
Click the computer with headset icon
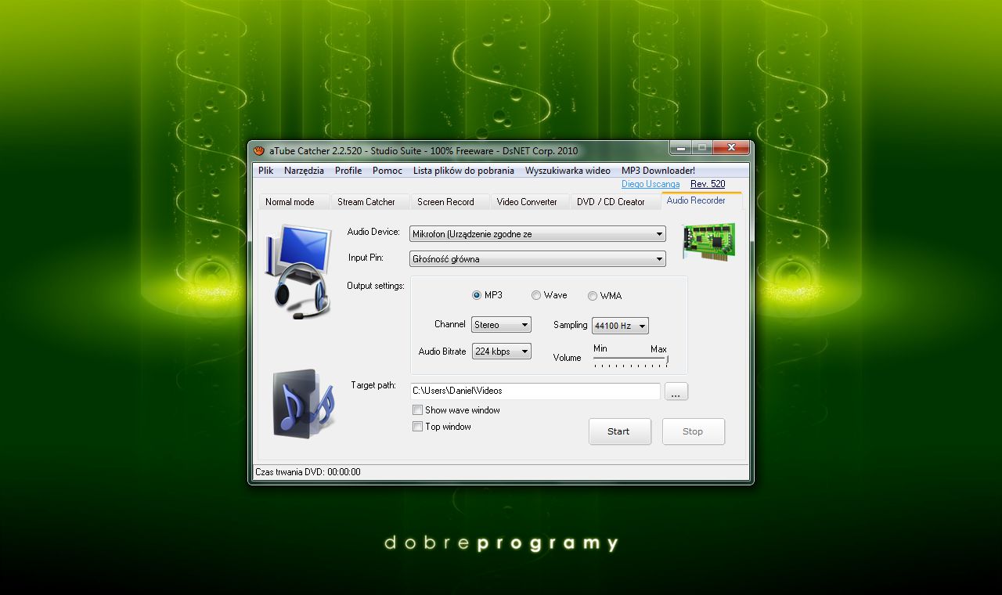tap(300, 272)
